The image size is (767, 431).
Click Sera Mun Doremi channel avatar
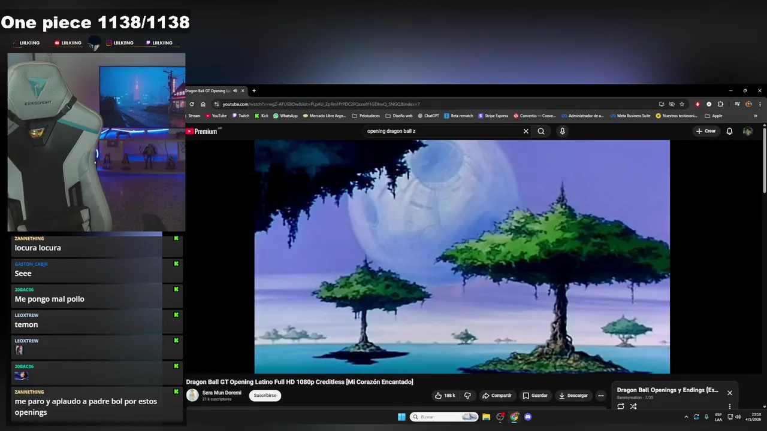pyautogui.click(x=192, y=395)
